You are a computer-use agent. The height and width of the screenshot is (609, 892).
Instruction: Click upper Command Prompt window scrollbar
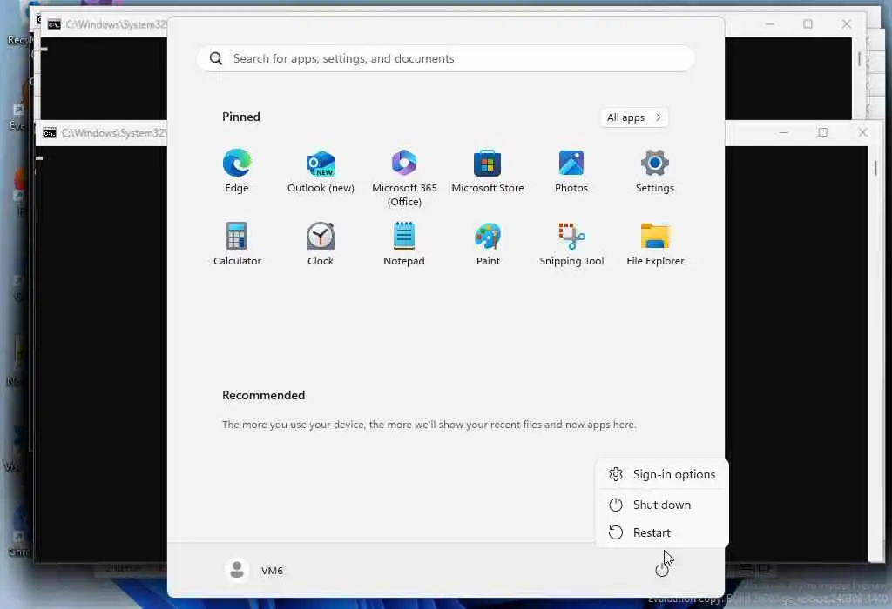[x=859, y=58]
